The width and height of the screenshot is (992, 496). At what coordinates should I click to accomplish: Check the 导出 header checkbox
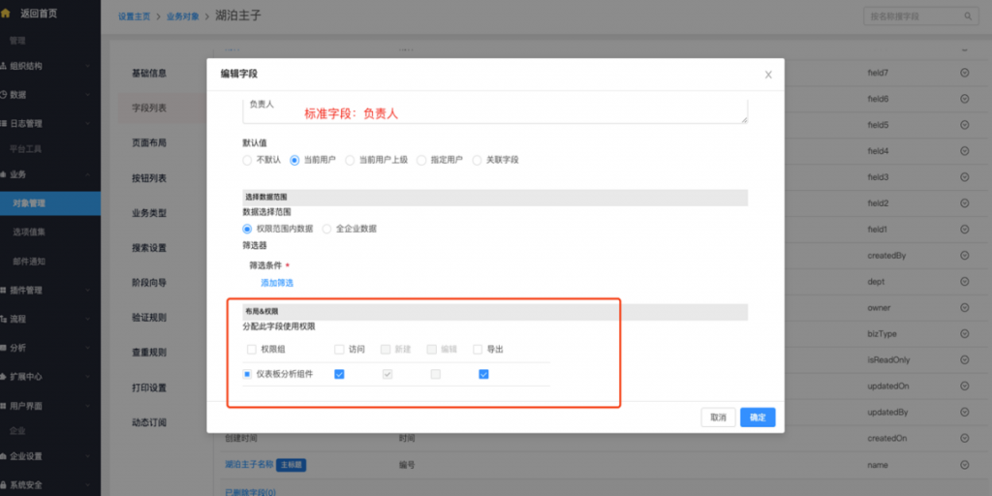478,349
